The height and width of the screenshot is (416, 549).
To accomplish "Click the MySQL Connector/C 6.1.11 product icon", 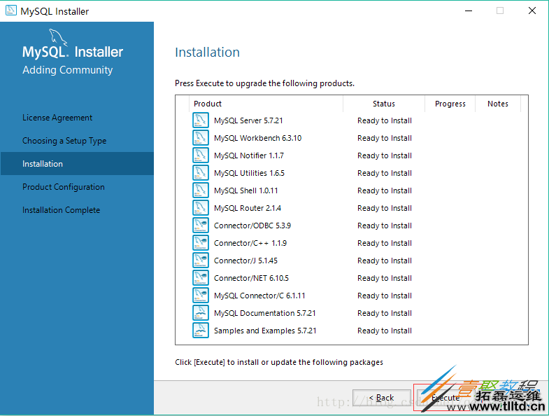I will (201, 296).
